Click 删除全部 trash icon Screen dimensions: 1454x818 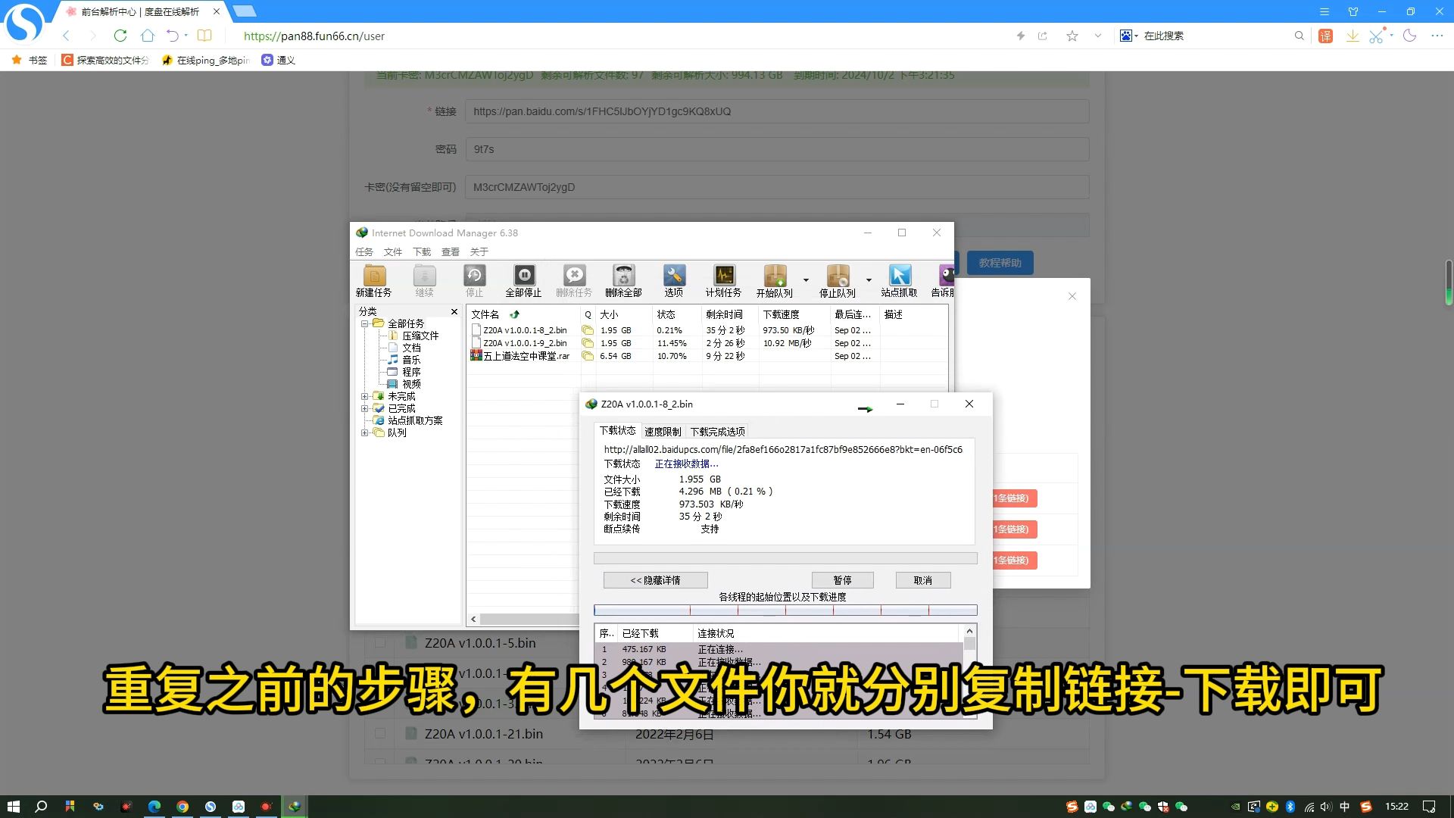[x=623, y=281]
